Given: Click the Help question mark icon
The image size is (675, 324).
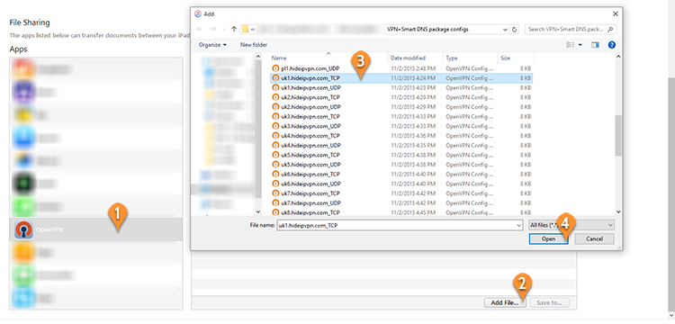Looking at the screenshot, I should pos(612,45).
